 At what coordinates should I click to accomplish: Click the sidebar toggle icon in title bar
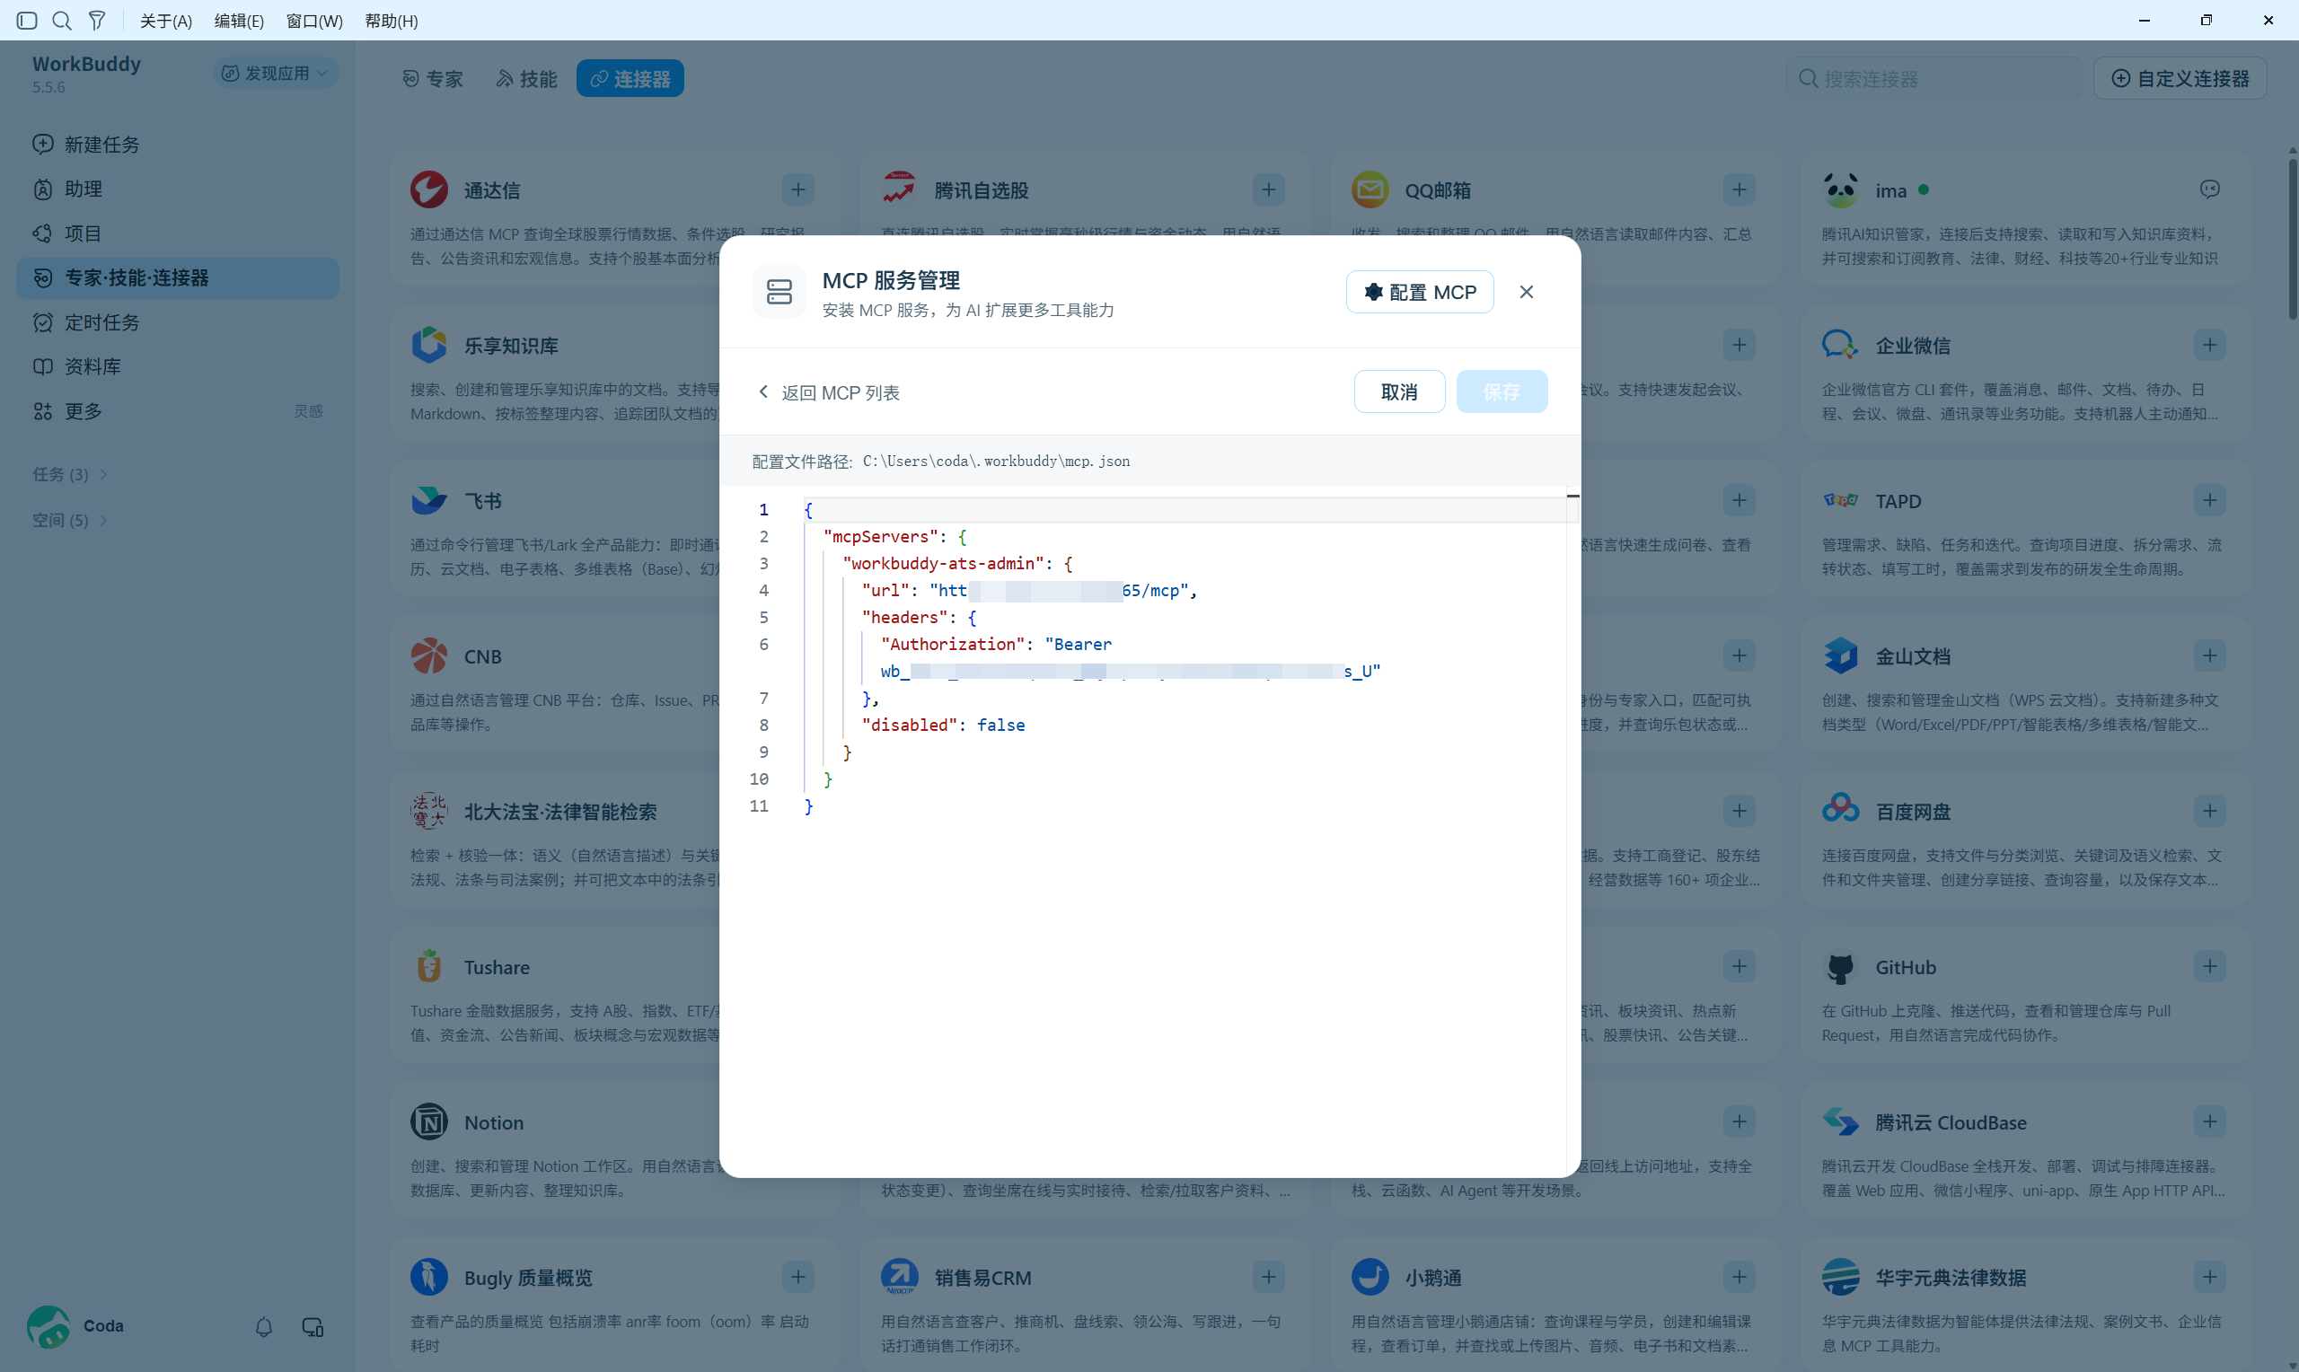pyautogui.click(x=27, y=21)
